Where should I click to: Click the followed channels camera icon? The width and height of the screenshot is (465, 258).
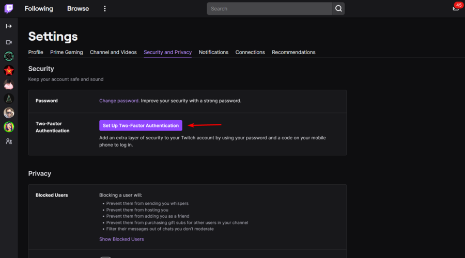[x=9, y=42]
